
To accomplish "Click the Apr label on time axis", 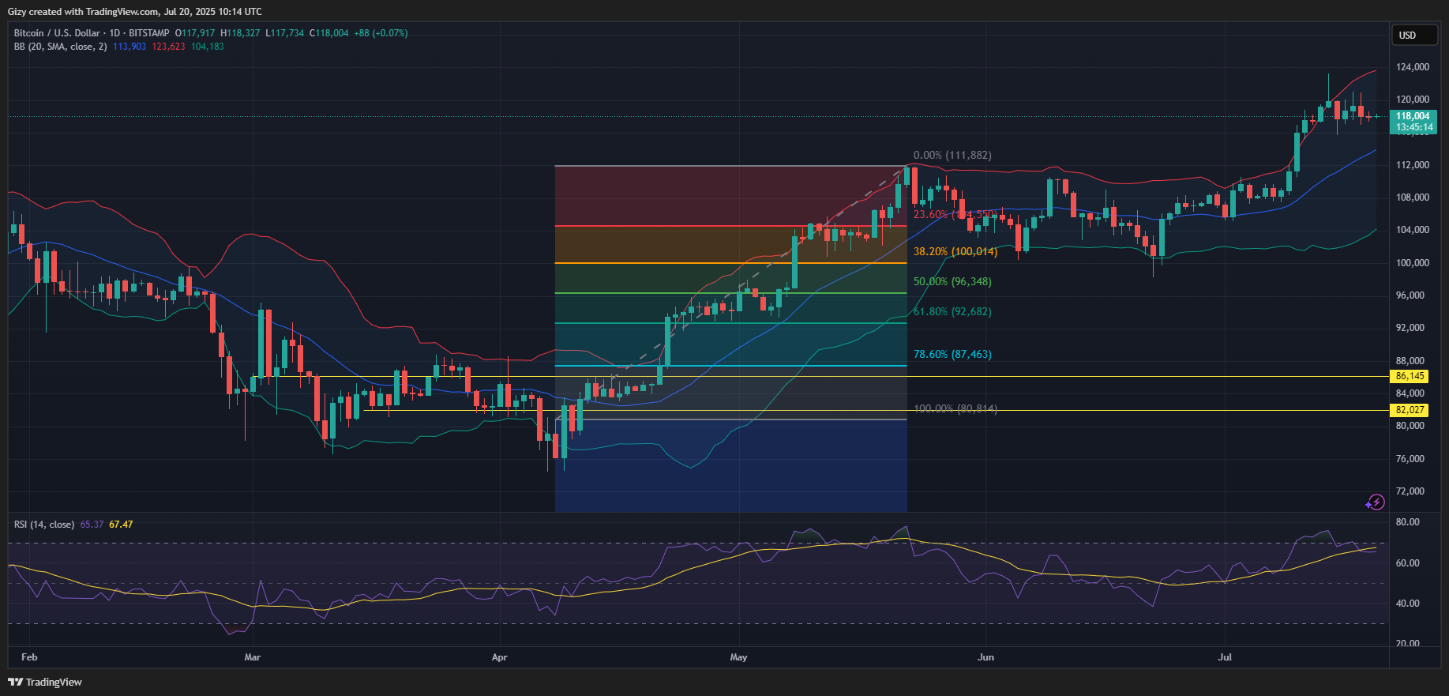I will click(x=499, y=657).
